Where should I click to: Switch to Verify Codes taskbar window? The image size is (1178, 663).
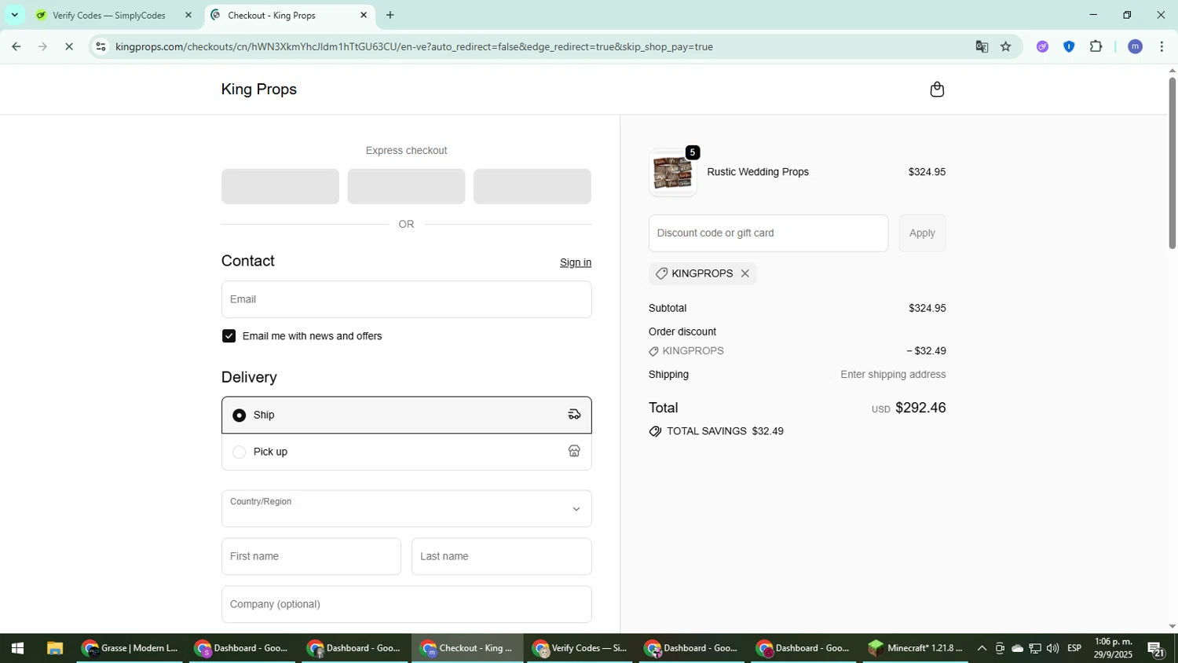(x=580, y=649)
